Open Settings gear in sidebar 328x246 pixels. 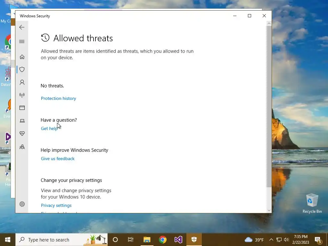pyautogui.click(x=22, y=204)
